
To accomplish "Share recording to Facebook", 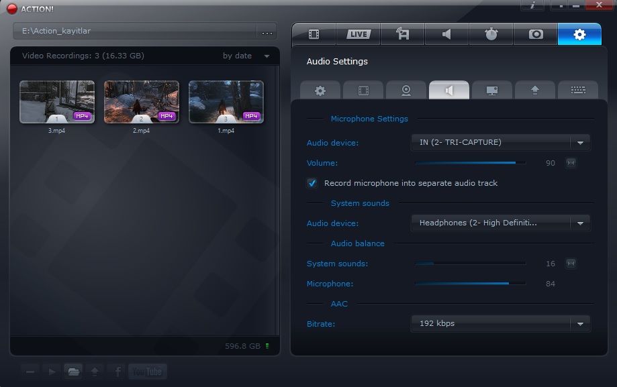I will pos(117,372).
